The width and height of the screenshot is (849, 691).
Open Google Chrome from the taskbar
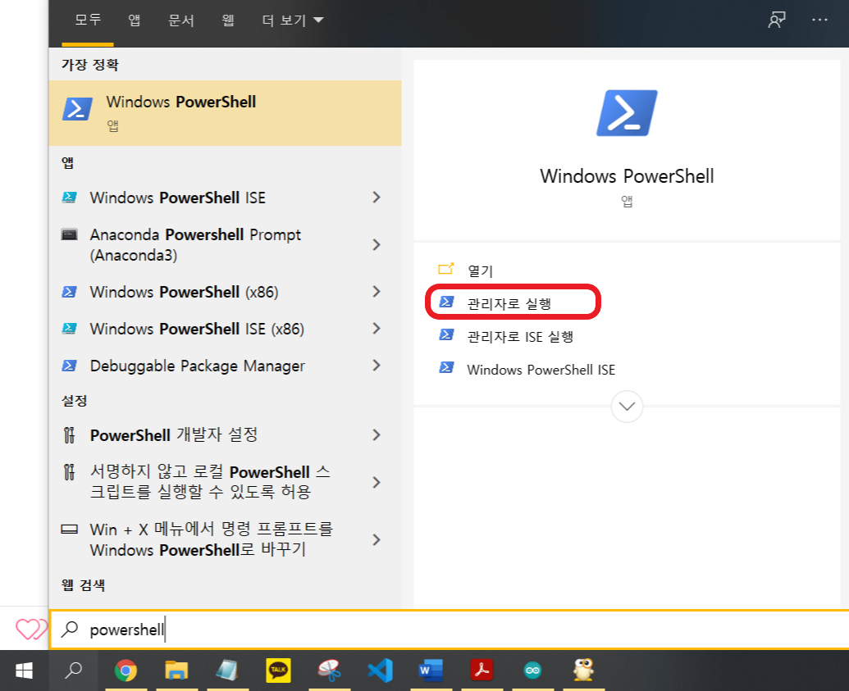click(x=126, y=671)
